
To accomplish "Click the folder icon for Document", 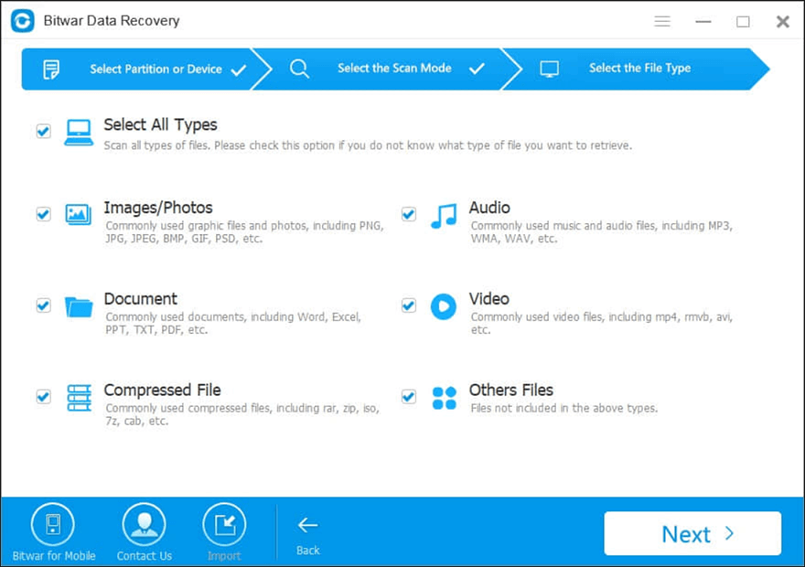I will pyautogui.click(x=79, y=307).
